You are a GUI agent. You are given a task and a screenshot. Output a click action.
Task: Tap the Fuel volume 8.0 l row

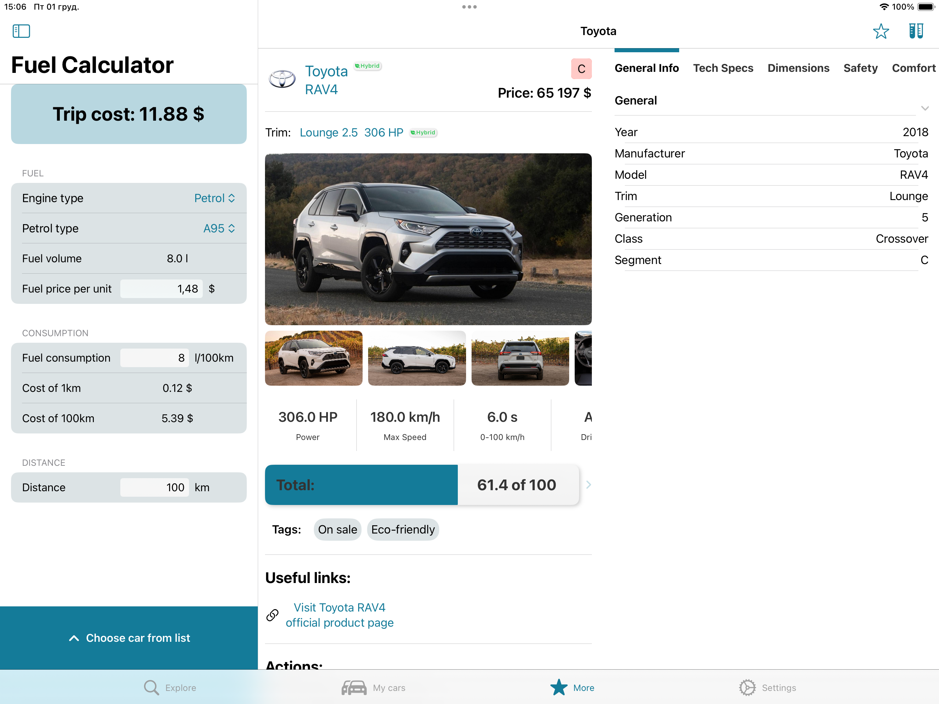coord(129,258)
